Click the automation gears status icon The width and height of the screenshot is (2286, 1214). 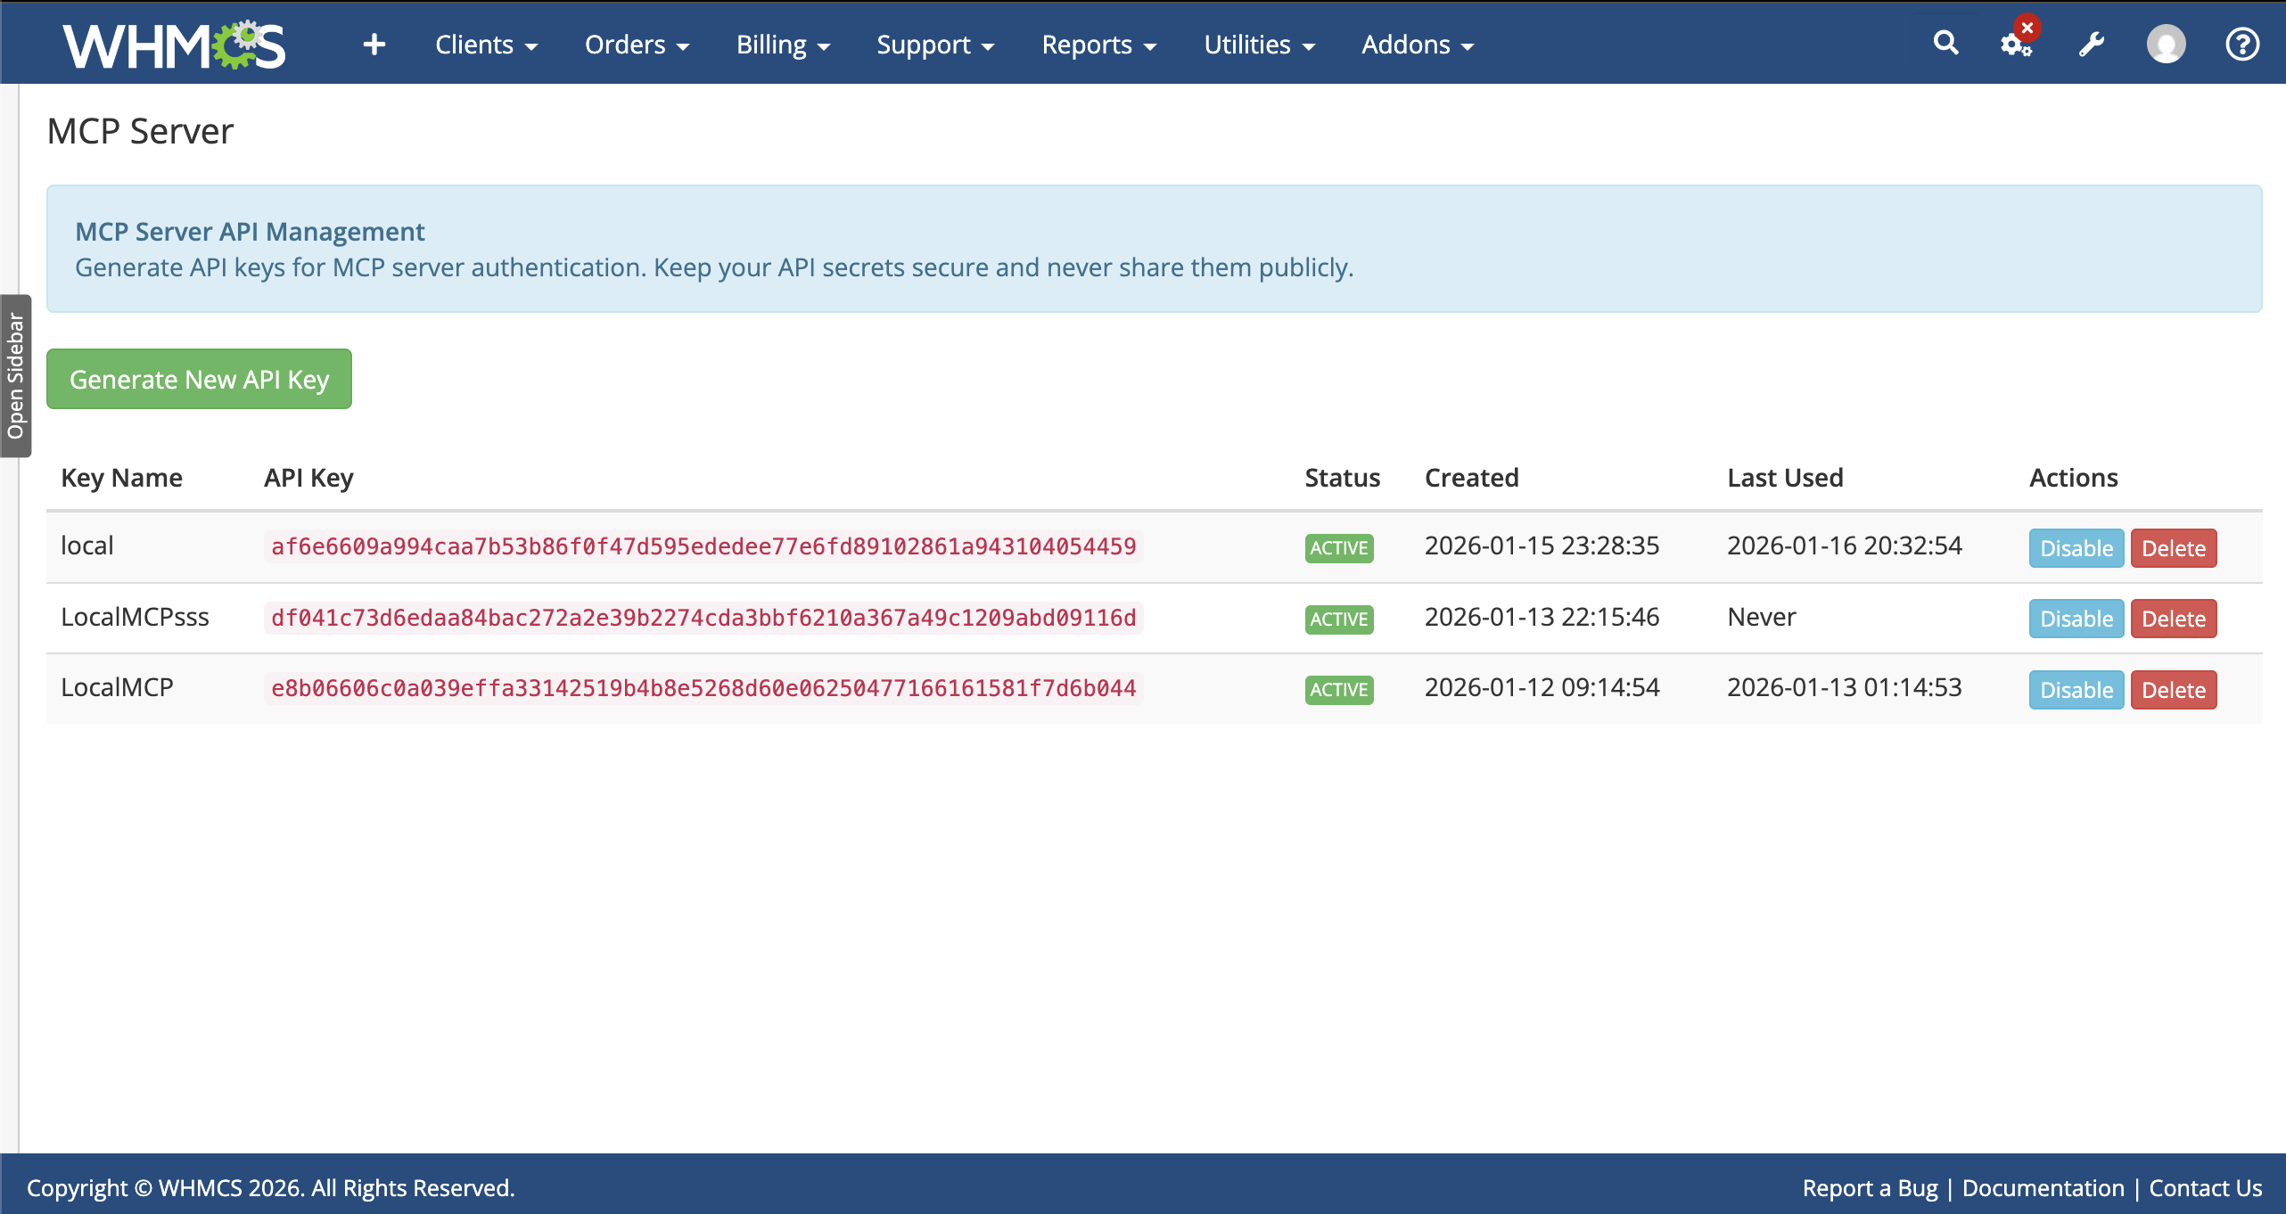click(2013, 46)
